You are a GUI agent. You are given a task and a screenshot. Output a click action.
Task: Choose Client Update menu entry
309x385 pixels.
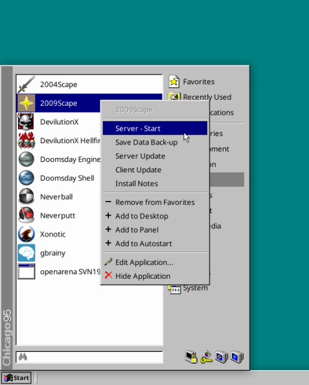155,170
